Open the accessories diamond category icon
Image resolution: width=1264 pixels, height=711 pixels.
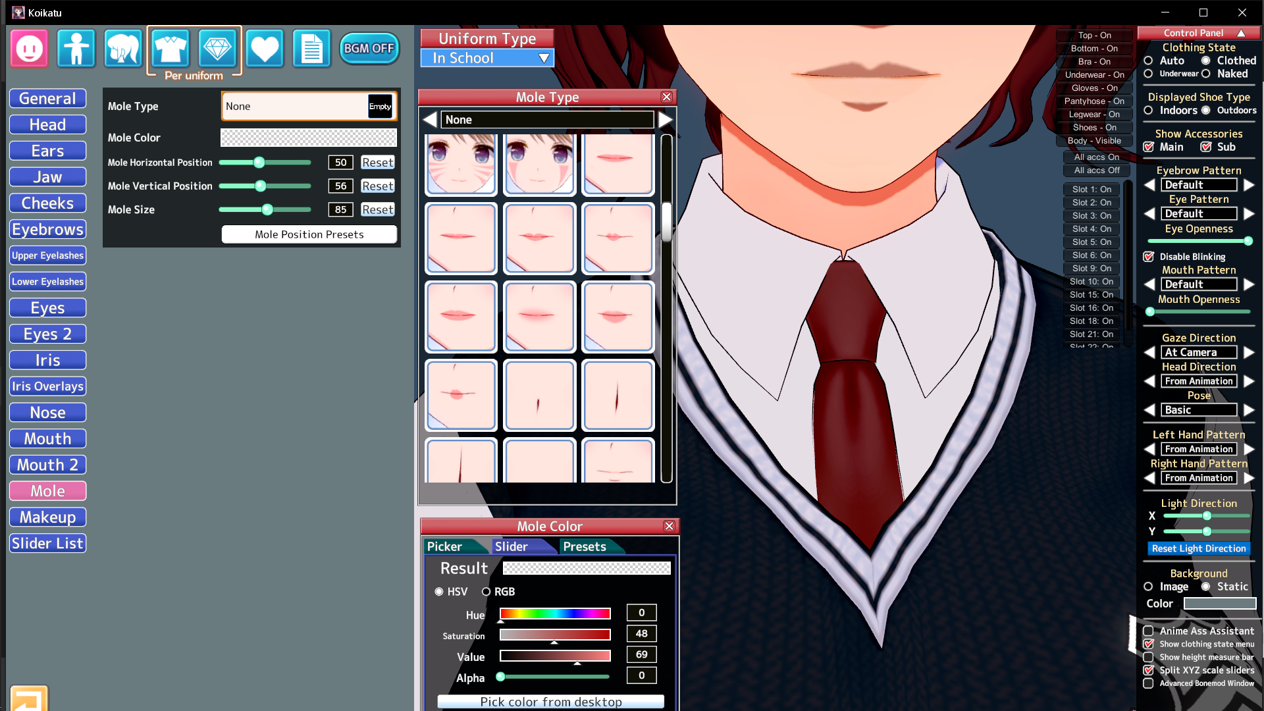(x=217, y=48)
